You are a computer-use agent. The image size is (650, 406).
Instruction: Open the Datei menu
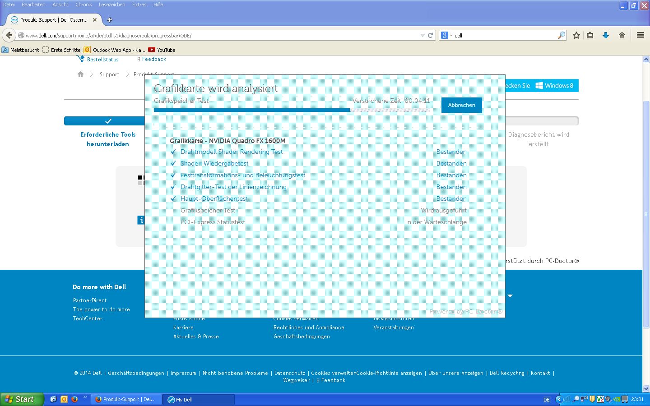click(x=9, y=5)
